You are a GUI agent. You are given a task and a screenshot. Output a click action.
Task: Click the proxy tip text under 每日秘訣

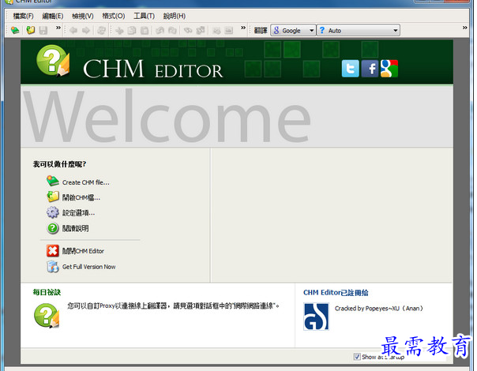point(173,305)
